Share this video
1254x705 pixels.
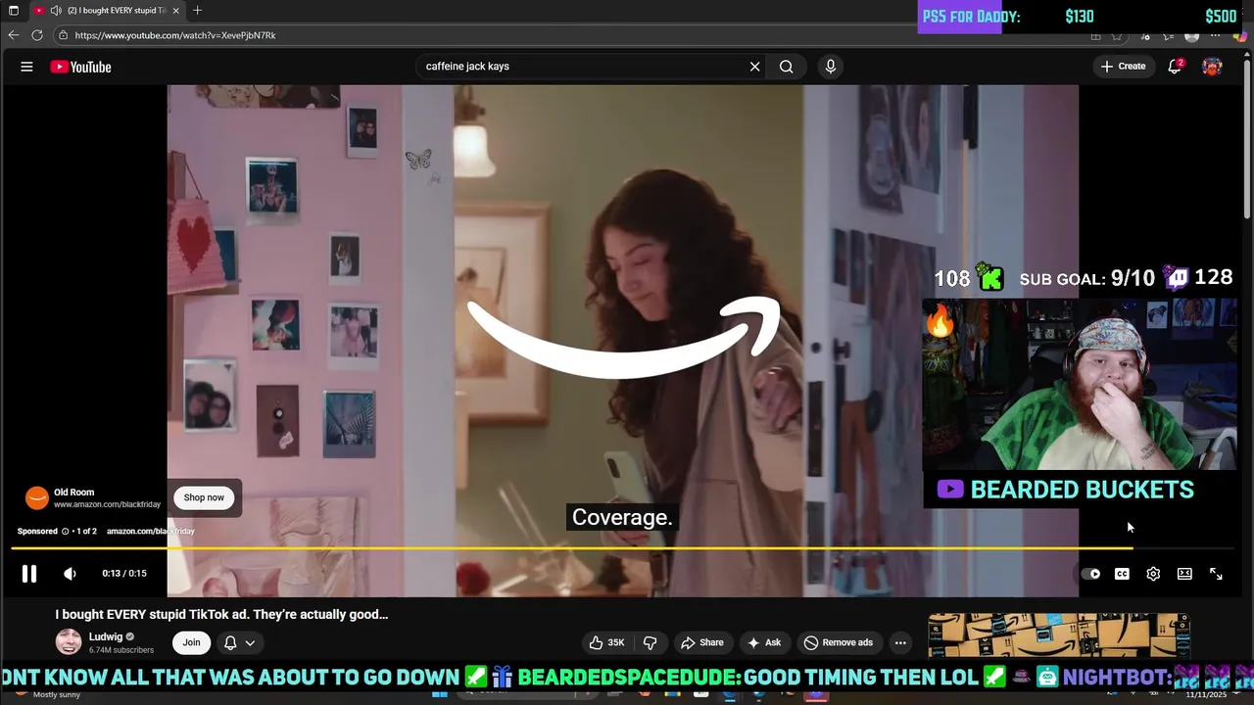[701, 642]
